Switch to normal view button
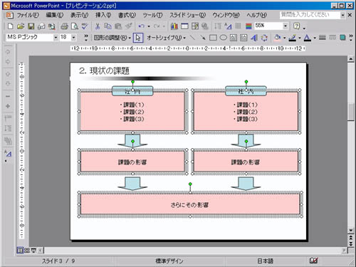 (20, 250)
